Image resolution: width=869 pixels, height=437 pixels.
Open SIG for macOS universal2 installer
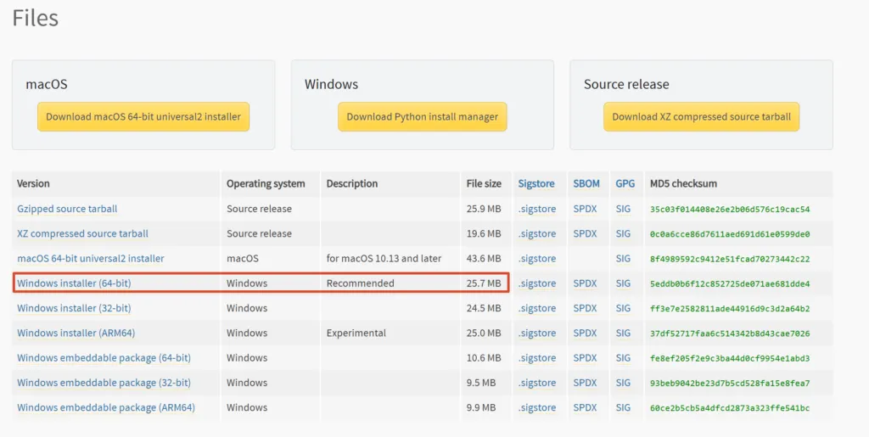(623, 259)
